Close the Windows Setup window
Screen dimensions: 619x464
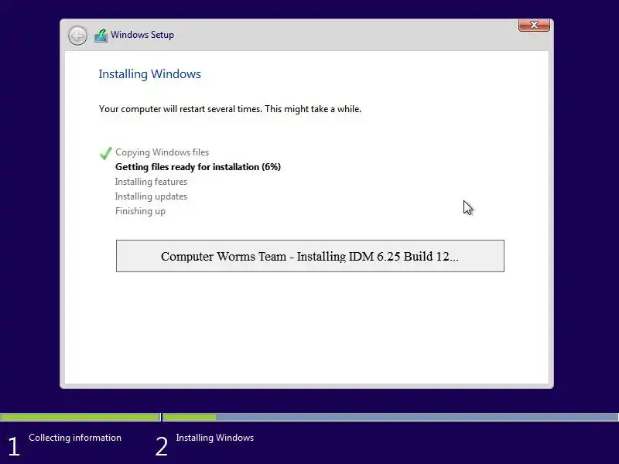tap(534, 25)
